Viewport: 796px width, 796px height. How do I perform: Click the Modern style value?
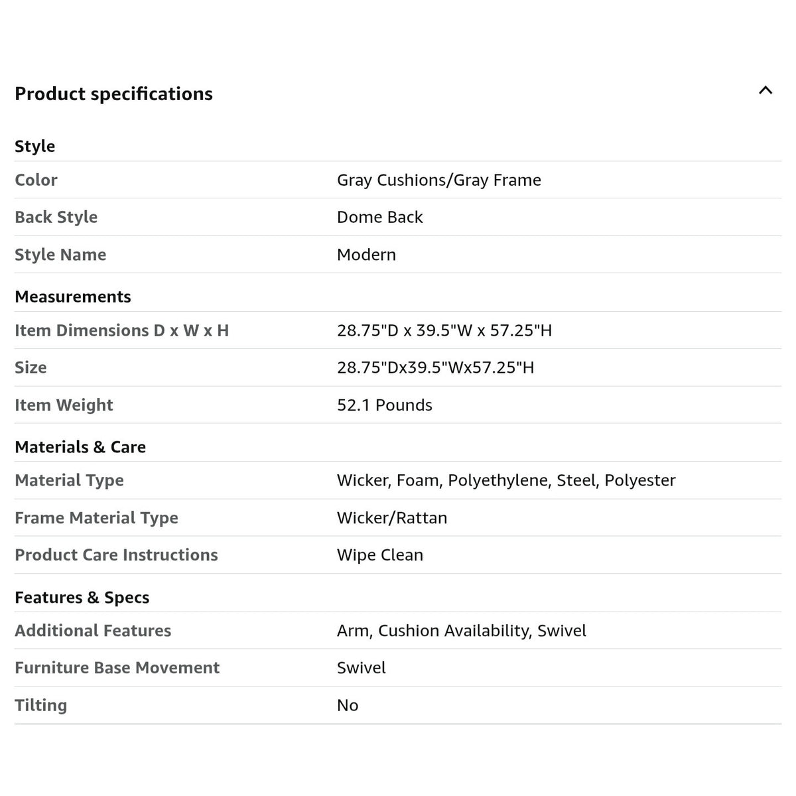click(x=366, y=255)
